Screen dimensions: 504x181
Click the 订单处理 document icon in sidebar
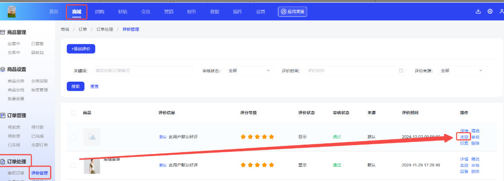pos(3,161)
